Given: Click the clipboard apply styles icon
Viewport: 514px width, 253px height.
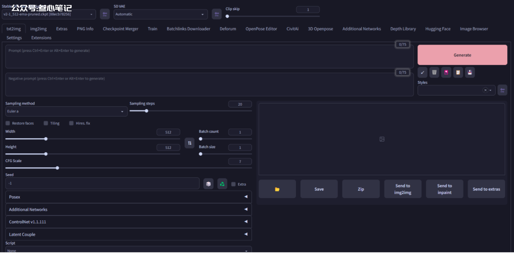Looking at the screenshot, I should (458, 73).
